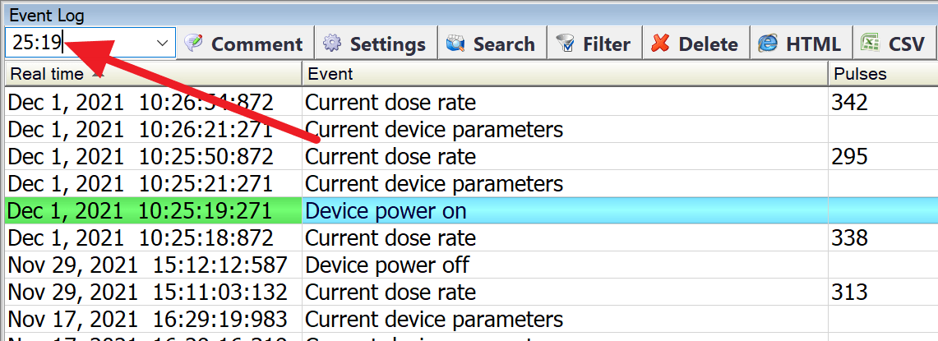Screen dimensions: 938x341
Task: Click the red X Delete icon
Action: pos(660,43)
